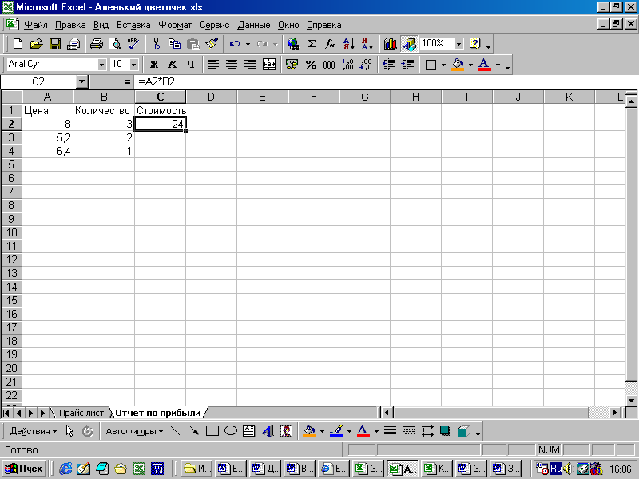
Task: Open the font size 10 dropdown
Action: point(133,65)
